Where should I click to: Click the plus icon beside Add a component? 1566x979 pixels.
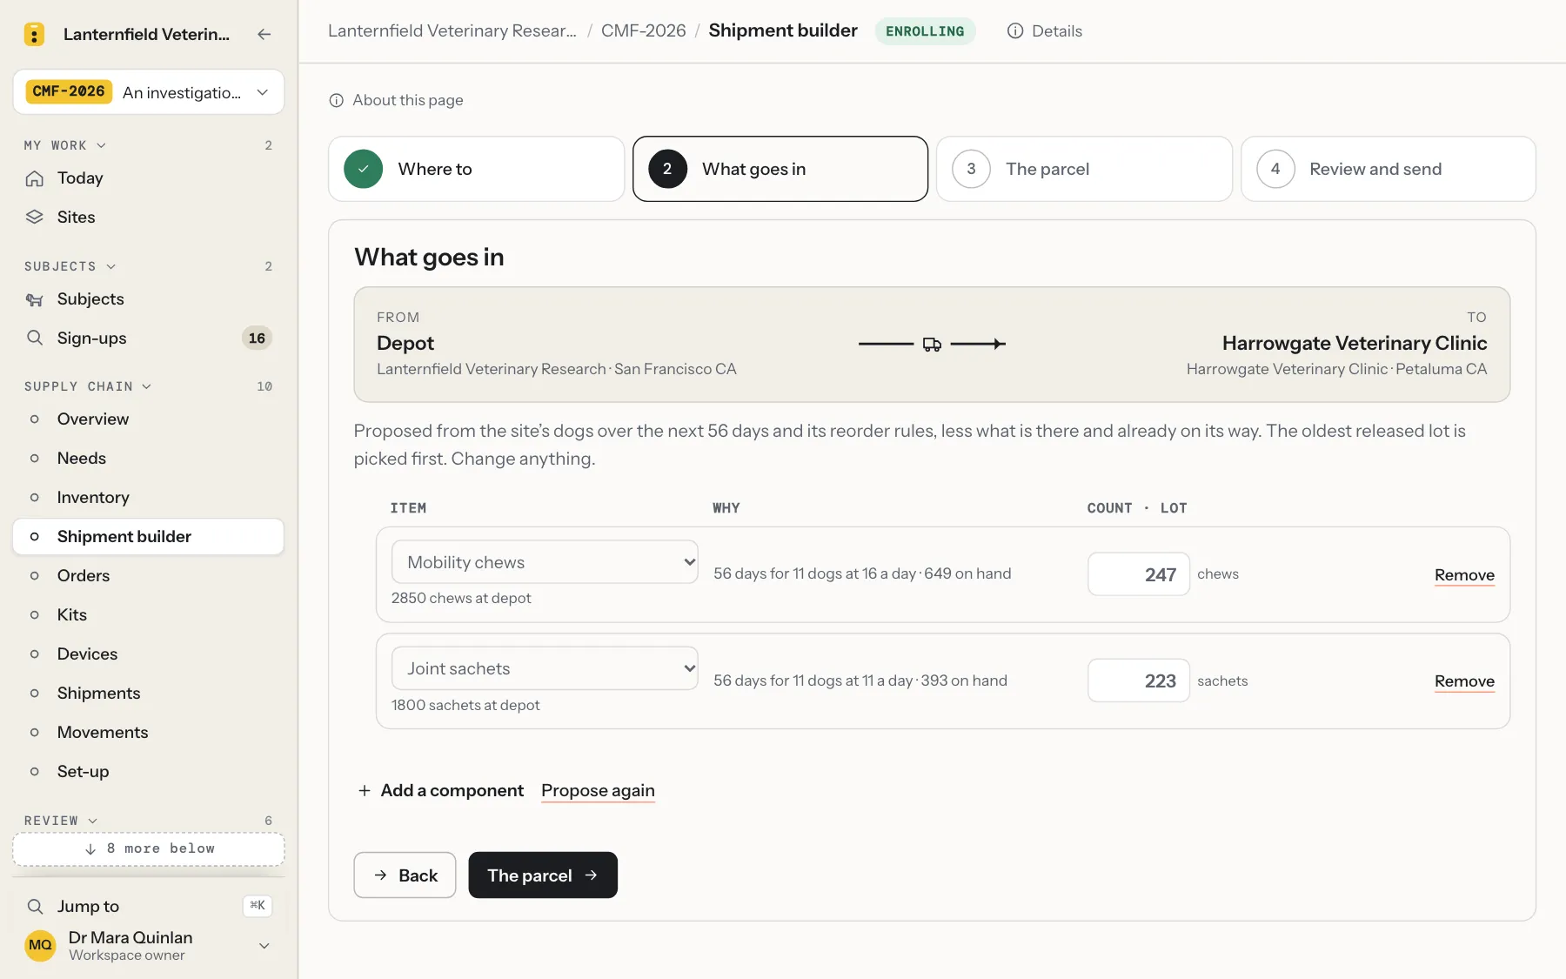tap(365, 790)
